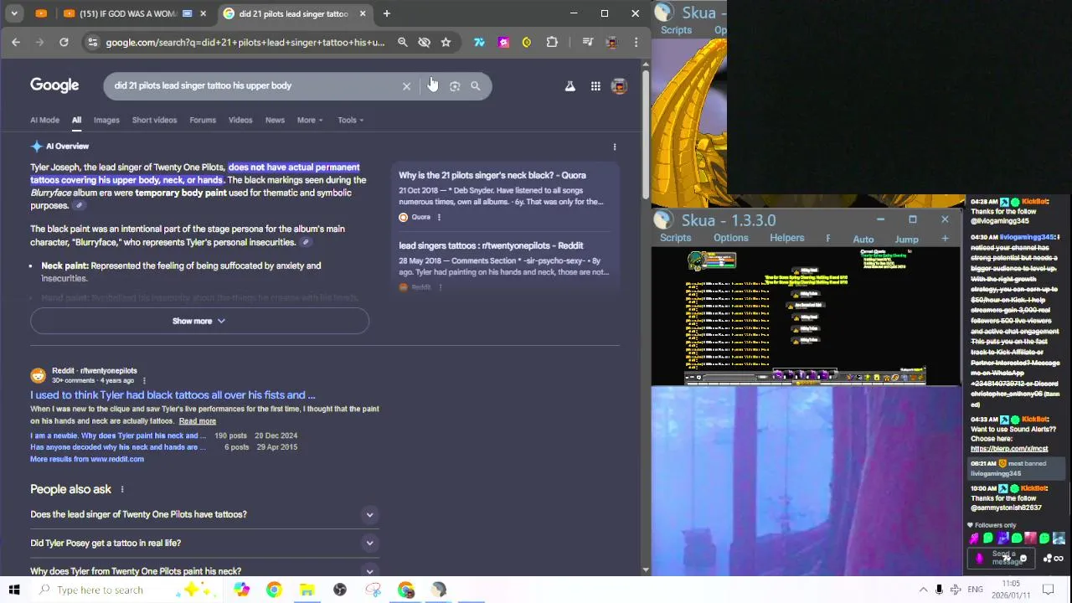Open Scripts menu in Skua 1.3.3.0 window
The height and width of the screenshot is (603, 1072).
[x=675, y=238]
